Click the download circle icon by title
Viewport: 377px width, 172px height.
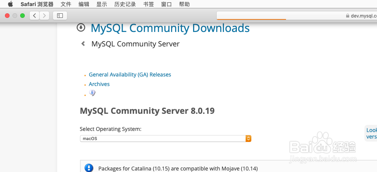click(x=81, y=27)
